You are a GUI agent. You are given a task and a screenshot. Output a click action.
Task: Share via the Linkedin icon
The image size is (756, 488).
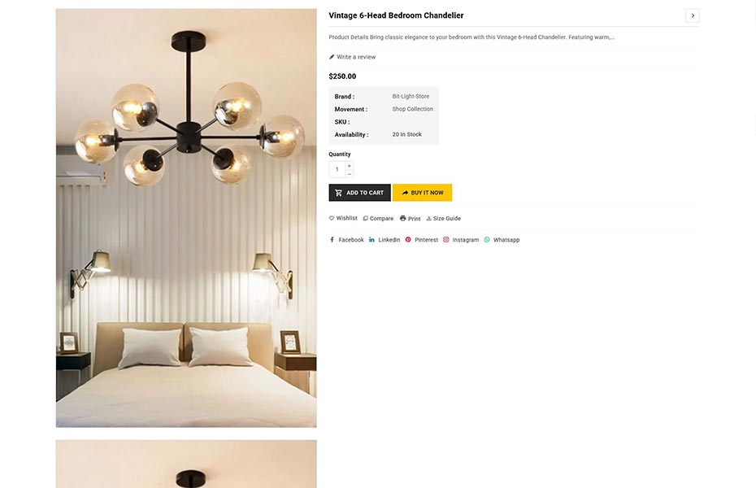[x=371, y=240]
